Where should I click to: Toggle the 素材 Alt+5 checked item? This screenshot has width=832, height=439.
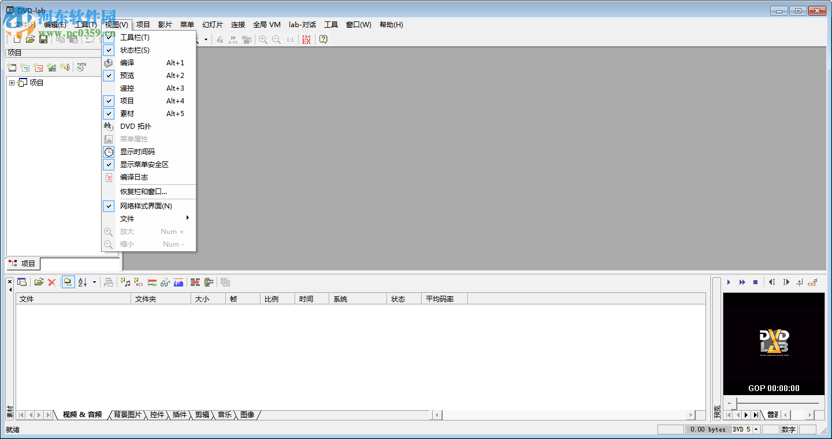coord(149,114)
